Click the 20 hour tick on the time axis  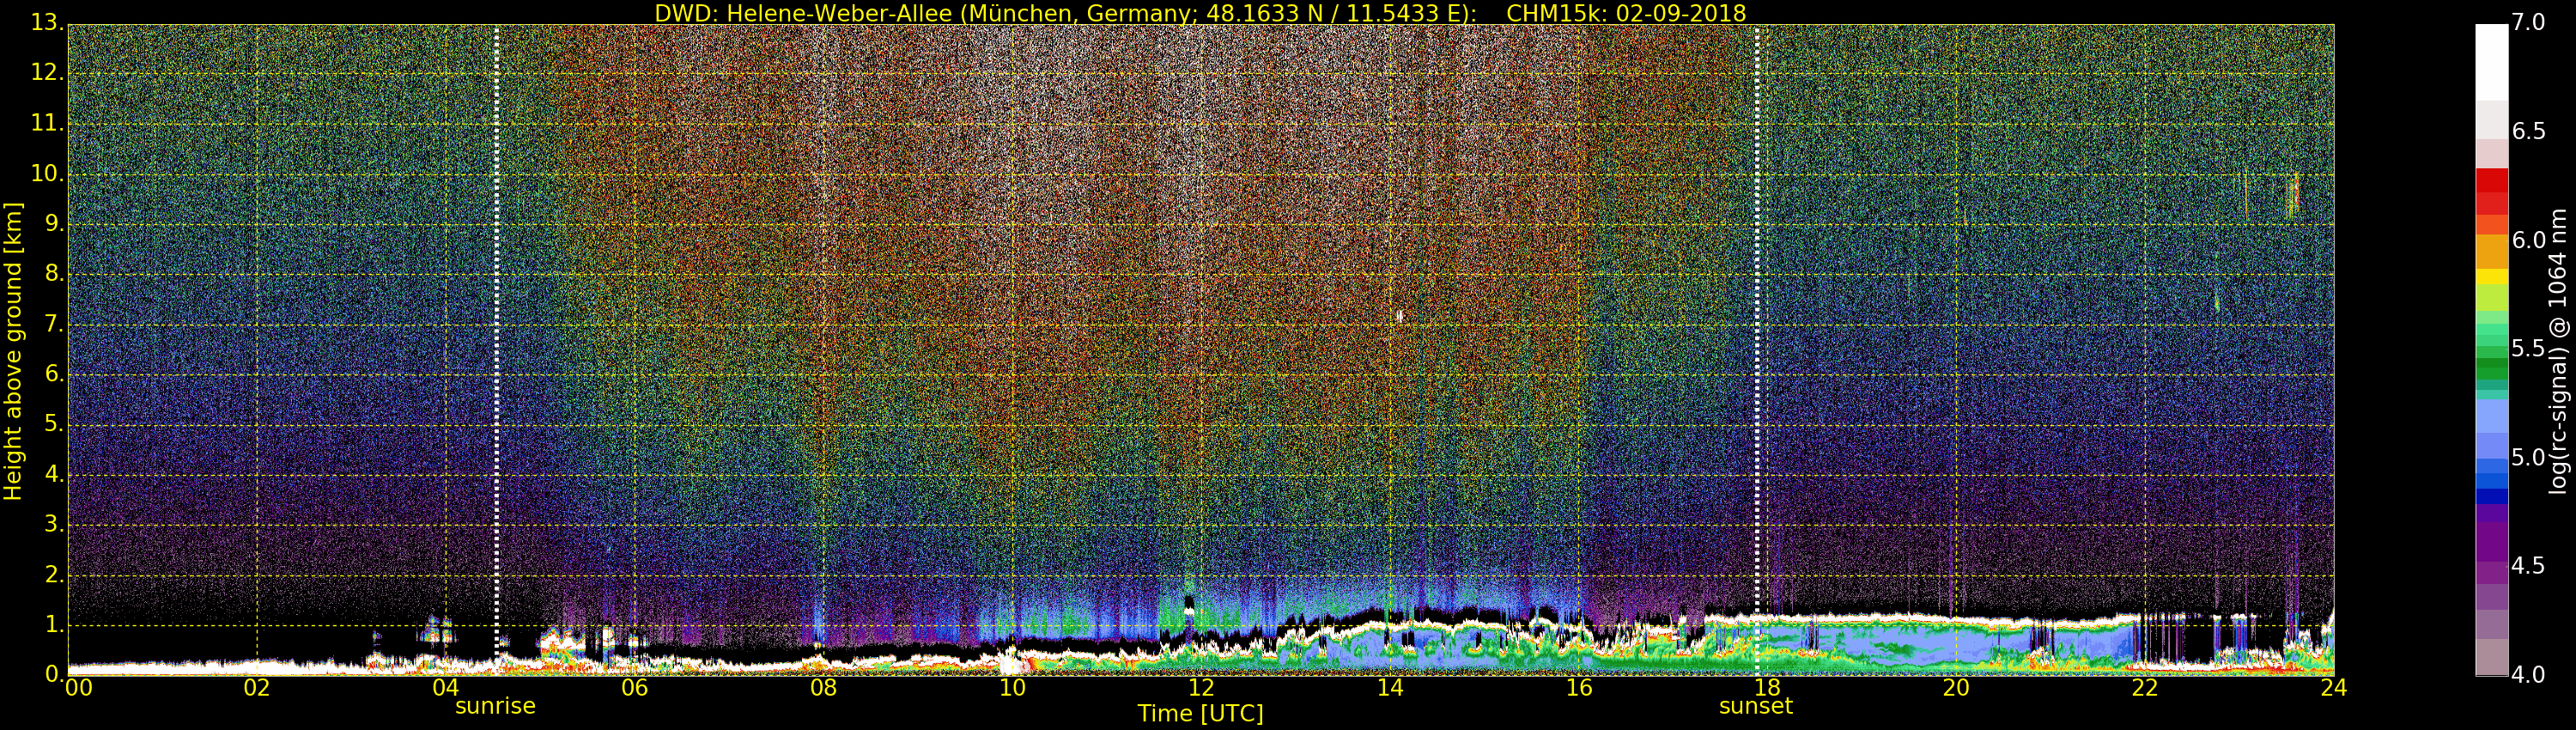pyautogui.click(x=1955, y=687)
